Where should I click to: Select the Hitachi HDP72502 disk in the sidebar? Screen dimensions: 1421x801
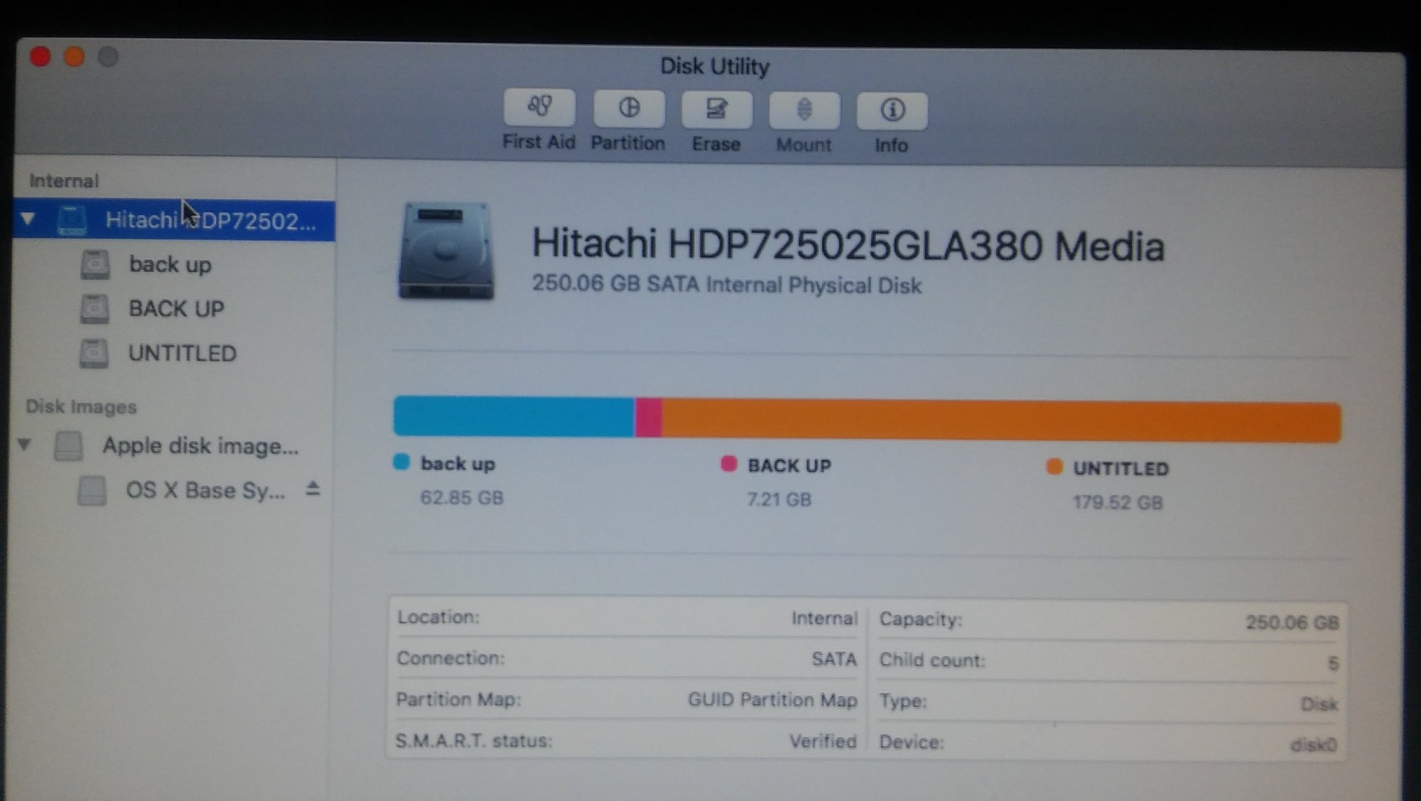(x=174, y=220)
